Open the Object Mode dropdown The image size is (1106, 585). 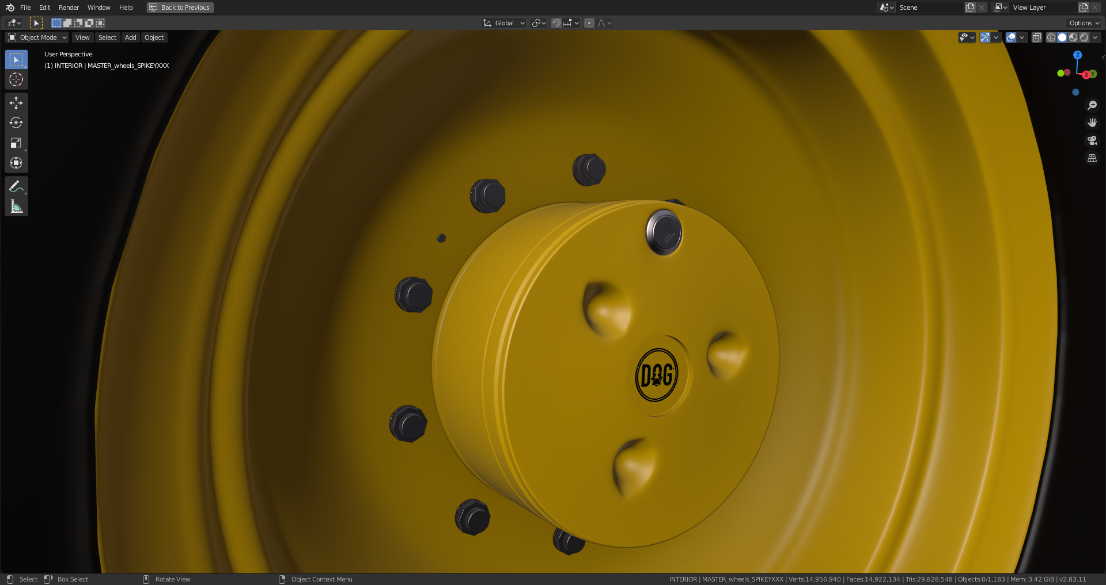coord(37,37)
